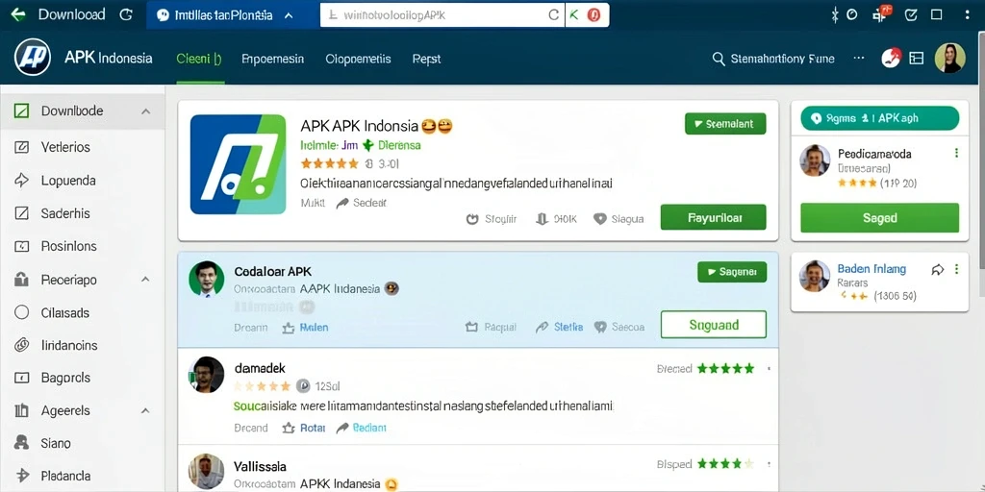Click the green Sagener button
985x492 pixels.
point(732,272)
